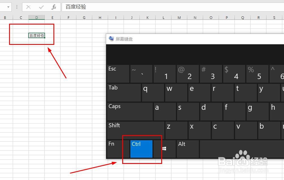
Task: Tap the d key on screen keyboard
Action: click(x=211, y=111)
